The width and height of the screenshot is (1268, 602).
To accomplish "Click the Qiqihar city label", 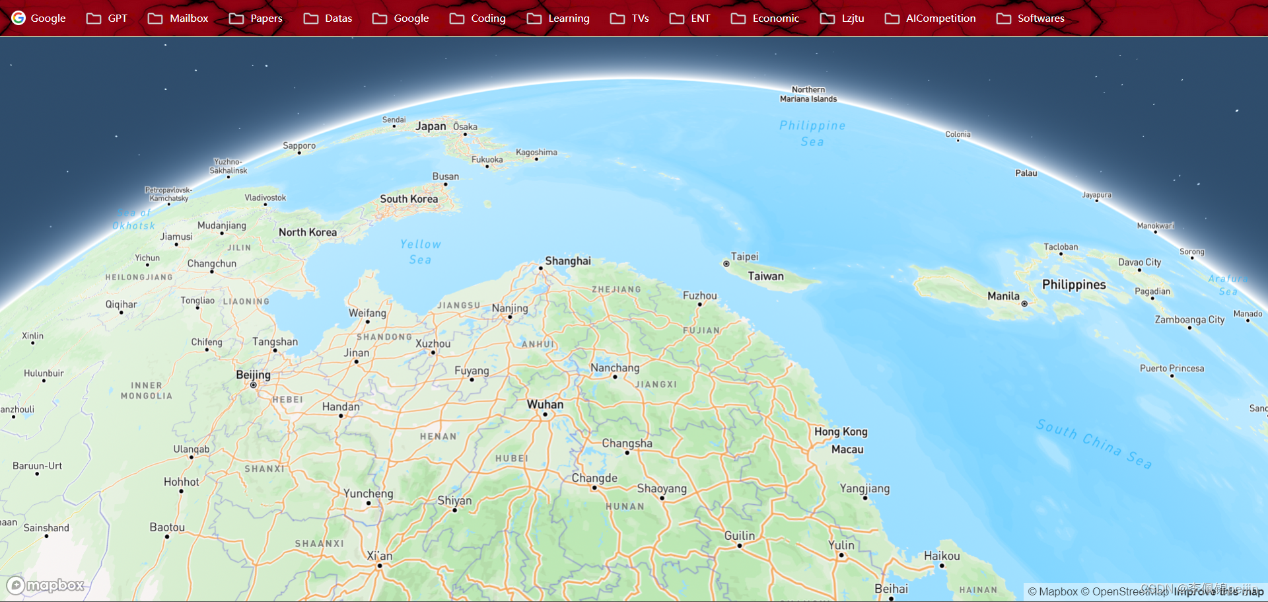I will click(x=122, y=305).
